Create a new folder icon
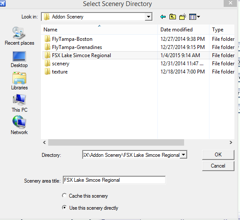This screenshot has height=220, width=240. 183,17
